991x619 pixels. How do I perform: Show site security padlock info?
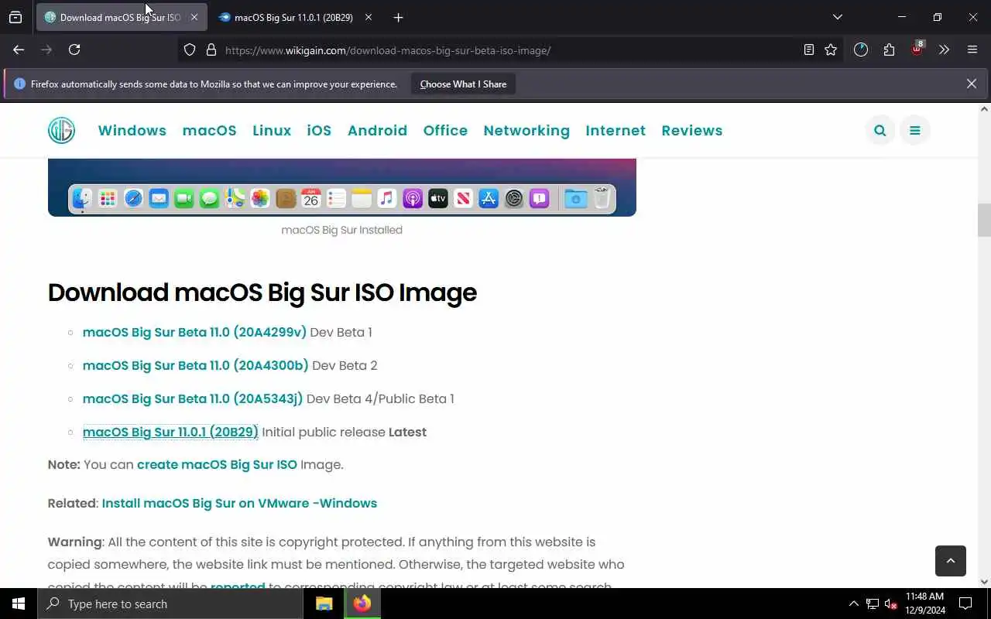click(211, 50)
